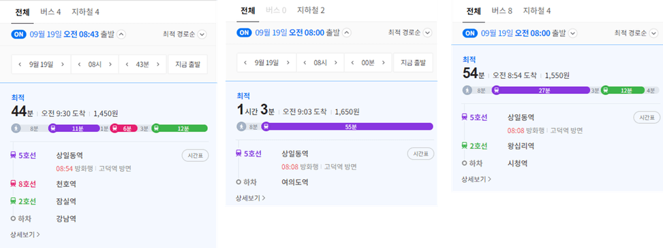
Task: Click the green Line 2 icon on the 54분 route bar
Action: tap(606, 90)
